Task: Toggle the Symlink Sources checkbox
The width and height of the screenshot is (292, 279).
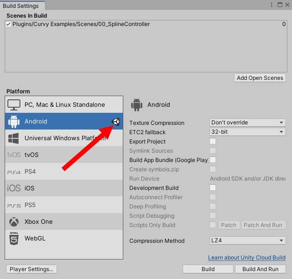Action: pyautogui.click(x=213, y=150)
